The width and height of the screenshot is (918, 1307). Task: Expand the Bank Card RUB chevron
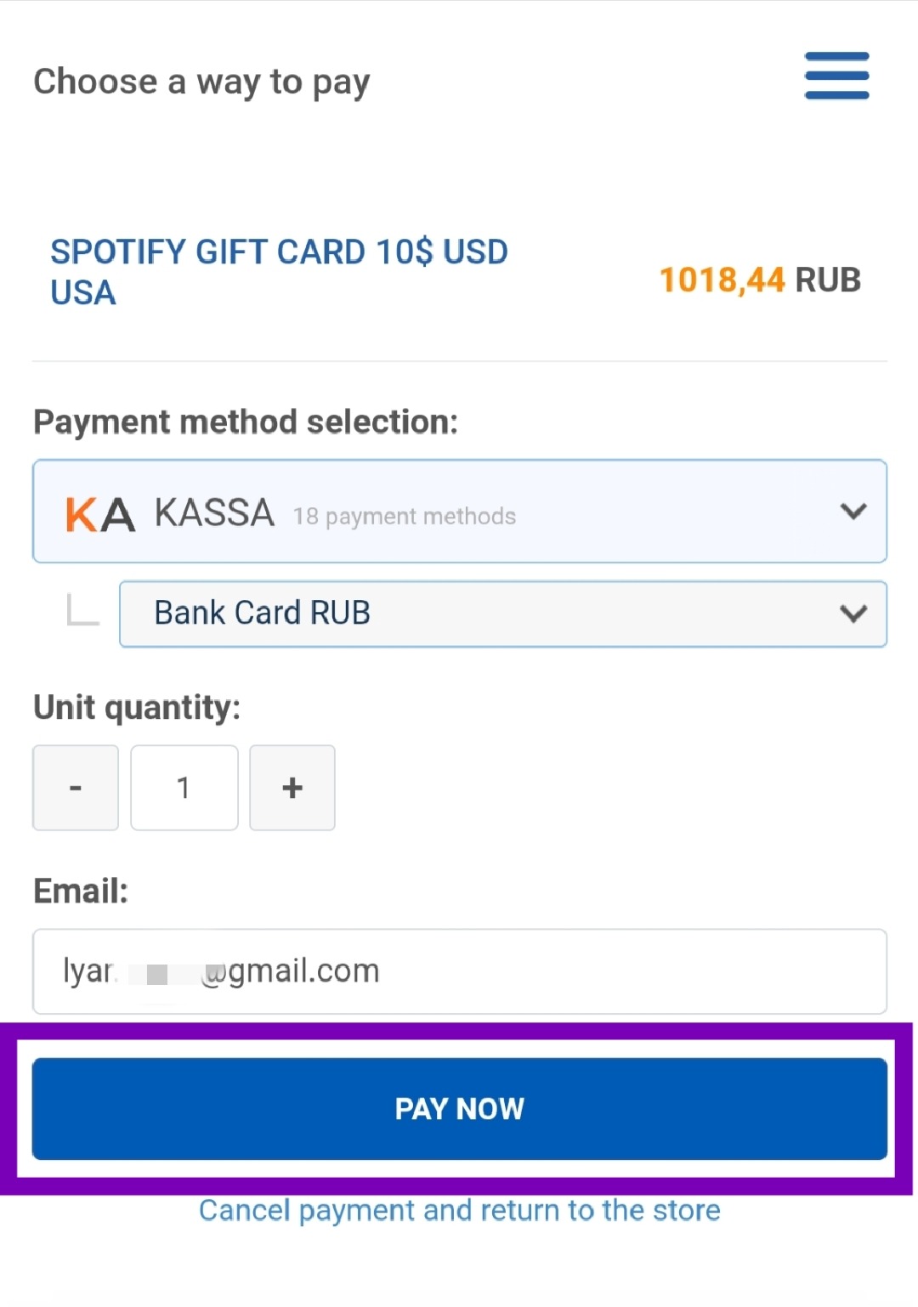[x=853, y=614]
